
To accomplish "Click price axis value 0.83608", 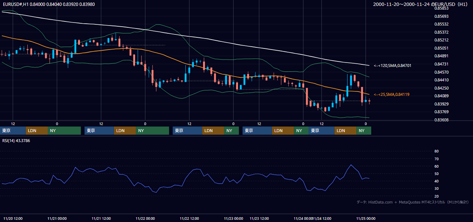I will (x=441, y=120).
